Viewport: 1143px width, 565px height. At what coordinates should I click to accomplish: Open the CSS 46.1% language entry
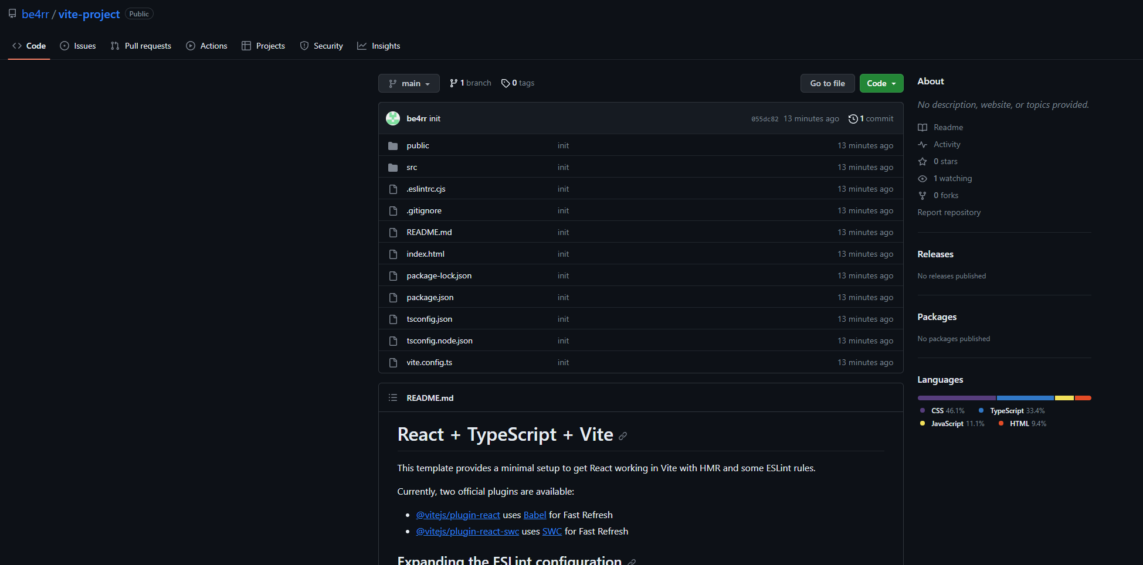(x=942, y=411)
